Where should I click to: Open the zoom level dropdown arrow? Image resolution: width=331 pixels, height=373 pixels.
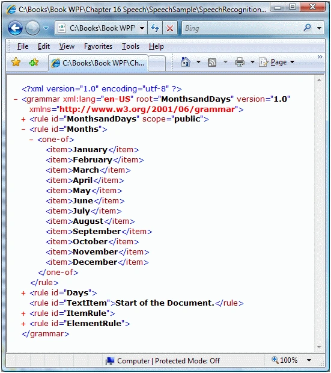tap(309, 360)
